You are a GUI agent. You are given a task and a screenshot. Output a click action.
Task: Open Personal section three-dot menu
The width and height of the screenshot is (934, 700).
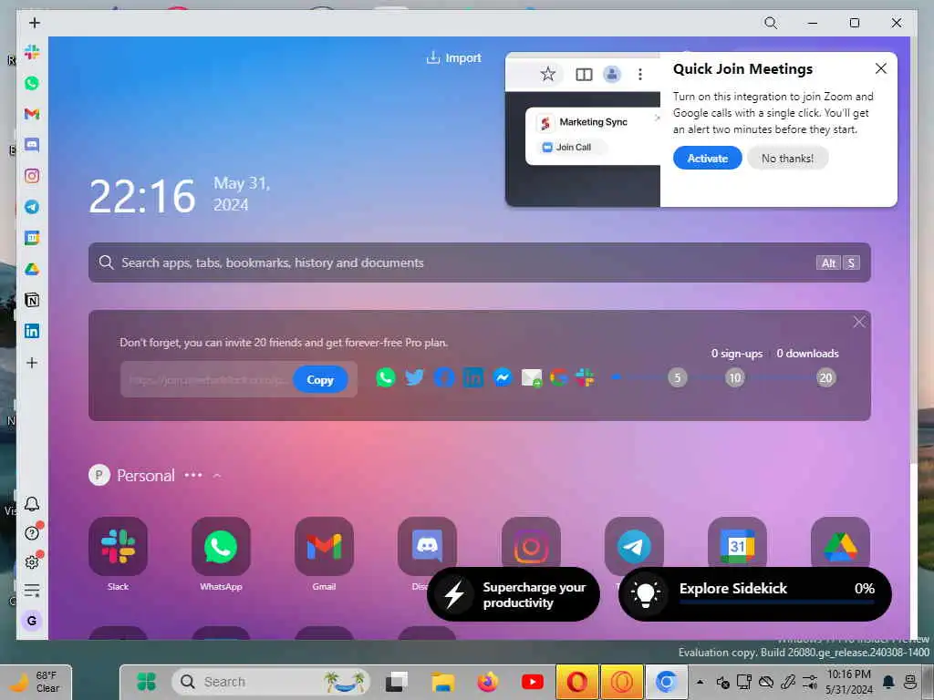193,475
